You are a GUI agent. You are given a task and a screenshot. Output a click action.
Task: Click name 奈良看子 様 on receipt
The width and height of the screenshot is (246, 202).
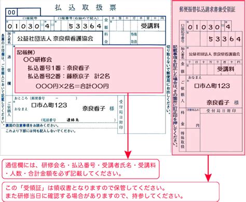(x=223, y=103)
